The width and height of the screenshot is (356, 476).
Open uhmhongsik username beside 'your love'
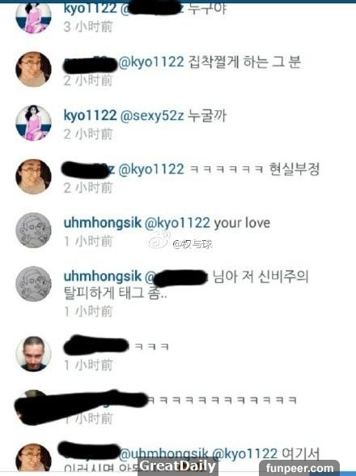tap(103, 223)
